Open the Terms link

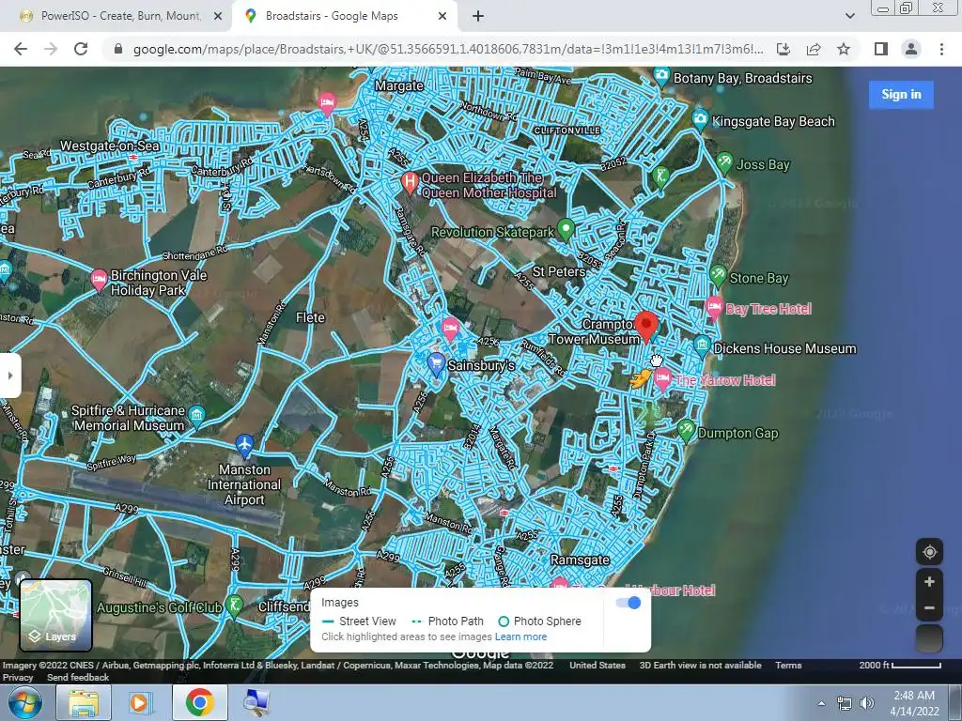point(788,666)
